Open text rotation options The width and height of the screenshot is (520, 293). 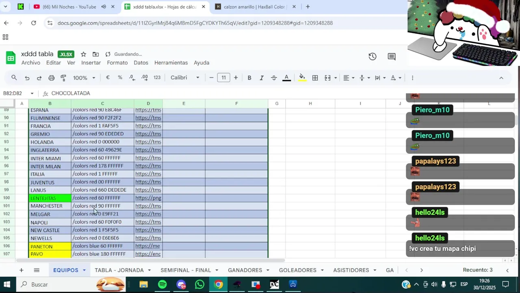396,78
